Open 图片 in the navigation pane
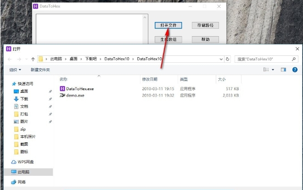Image resolution: width=303 pixels, height=190 pixels. [x=24, y=122]
